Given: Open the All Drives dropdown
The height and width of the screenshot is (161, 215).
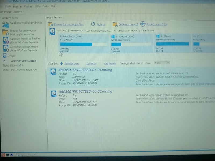Looking at the screenshot, I should click(162, 63).
